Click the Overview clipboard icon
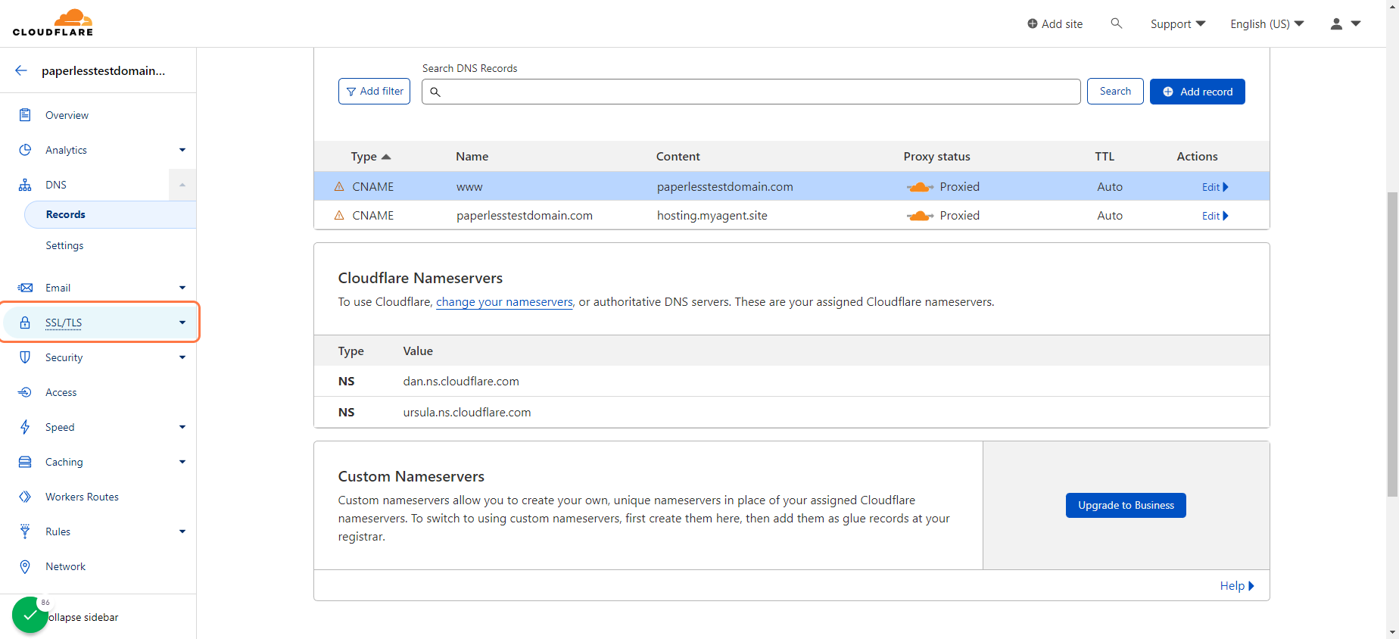This screenshot has height=639, width=1399. [x=25, y=115]
